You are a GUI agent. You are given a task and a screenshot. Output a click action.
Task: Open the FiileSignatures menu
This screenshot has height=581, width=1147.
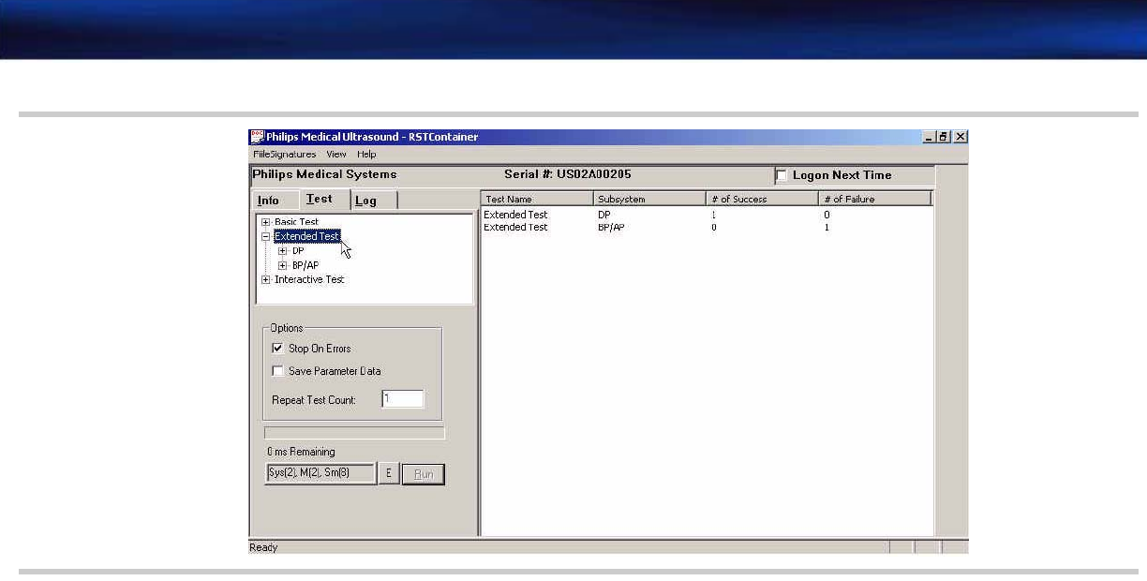pyautogui.click(x=285, y=155)
